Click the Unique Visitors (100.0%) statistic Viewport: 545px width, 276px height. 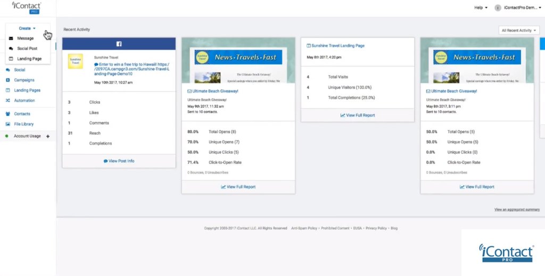[350, 88]
